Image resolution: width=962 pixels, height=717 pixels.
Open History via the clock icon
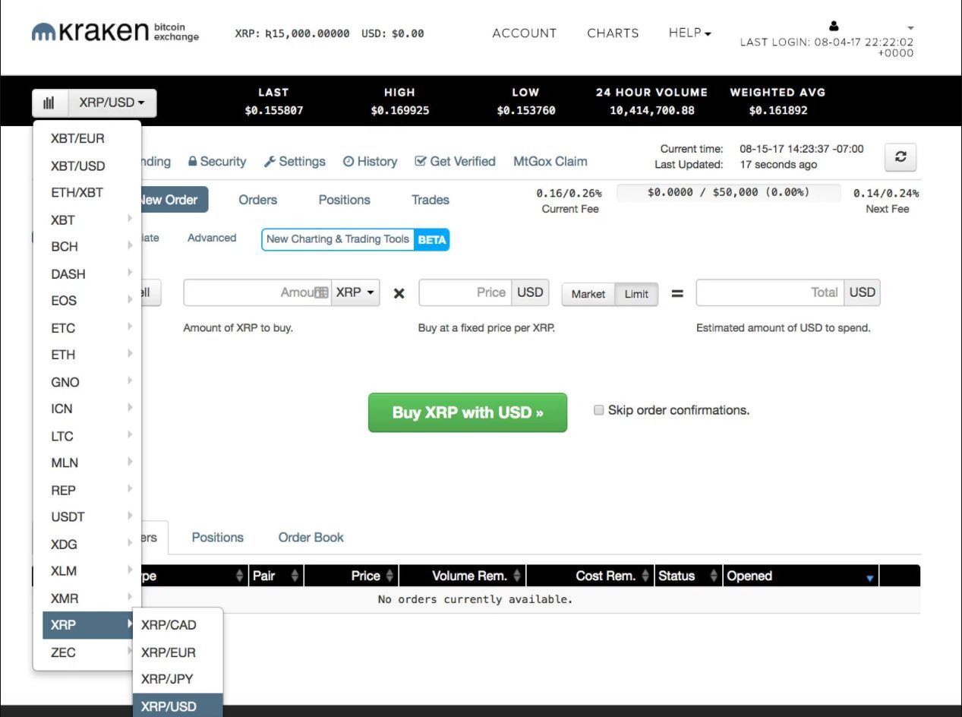(349, 162)
